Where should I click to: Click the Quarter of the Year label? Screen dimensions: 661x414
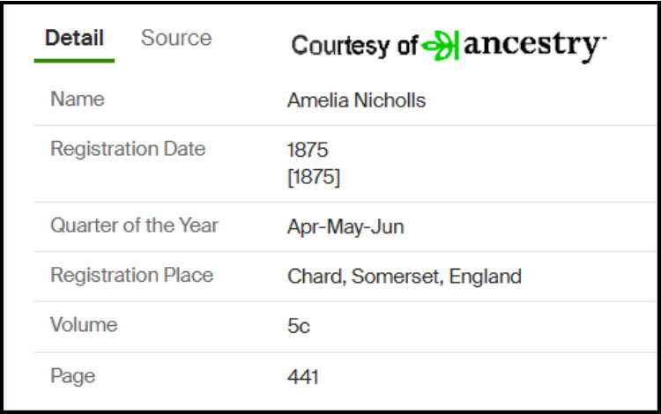coord(134,225)
